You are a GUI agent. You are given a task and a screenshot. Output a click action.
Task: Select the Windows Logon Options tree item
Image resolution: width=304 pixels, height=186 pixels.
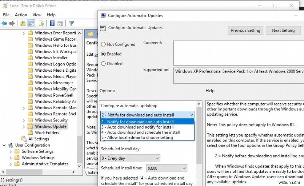pos(55,64)
